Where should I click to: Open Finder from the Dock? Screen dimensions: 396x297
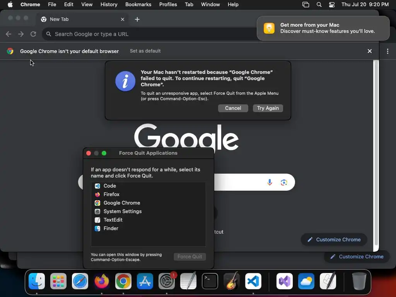(37, 281)
